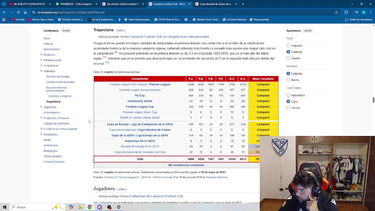This screenshot has height=211, width=375.
Task: Expand the Jugadores section in contents
Action: coord(41,107)
